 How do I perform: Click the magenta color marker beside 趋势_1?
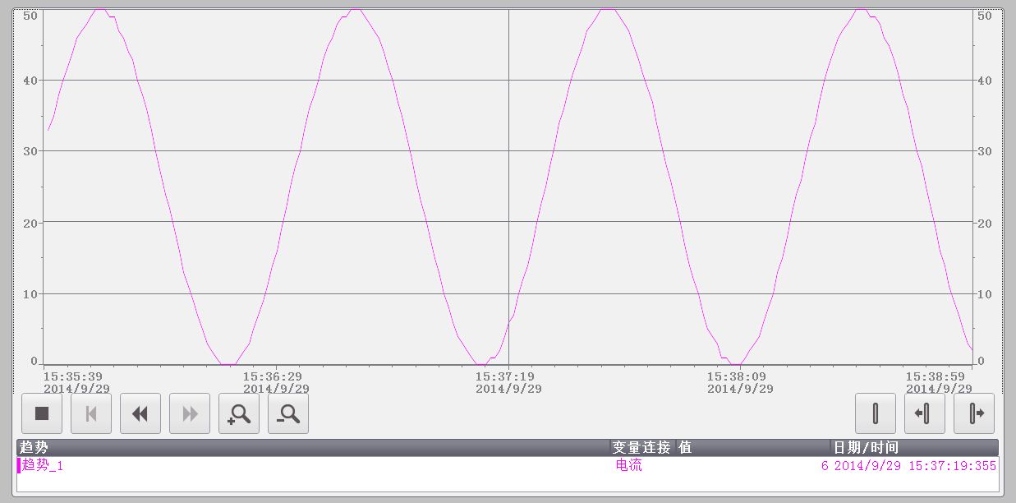point(19,465)
